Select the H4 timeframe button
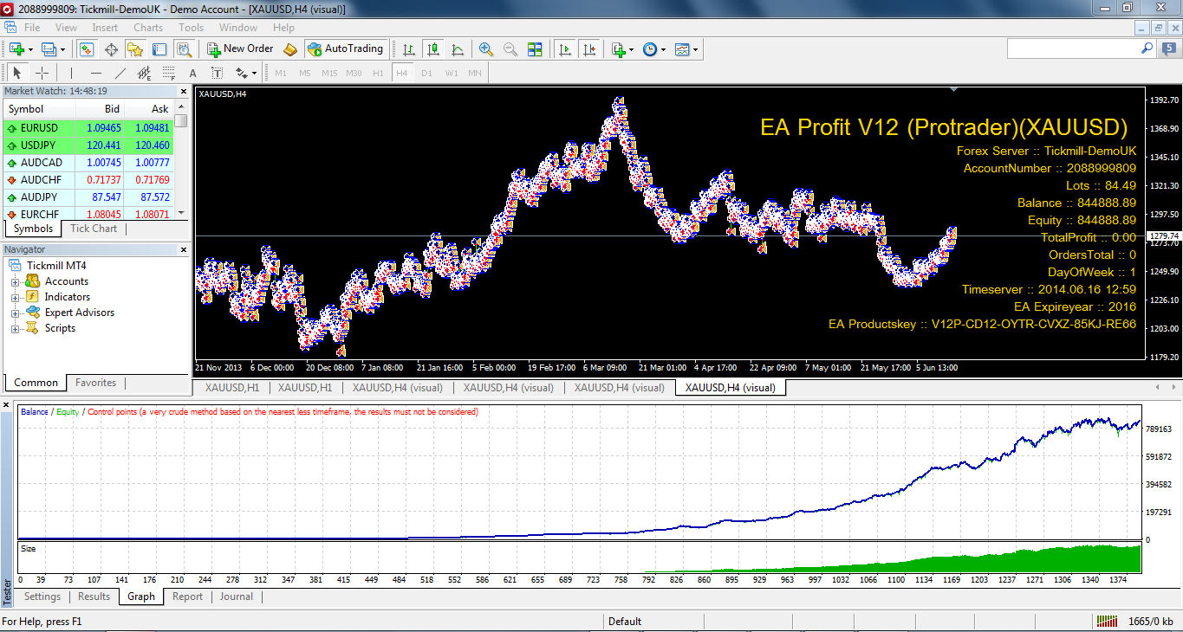This screenshot has height=632, width=1183. [401, 74]
